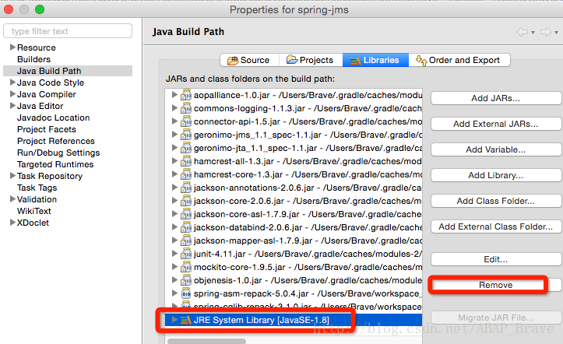
Task: Select Task Tags in the tree
Action: (x=37, y=188)
